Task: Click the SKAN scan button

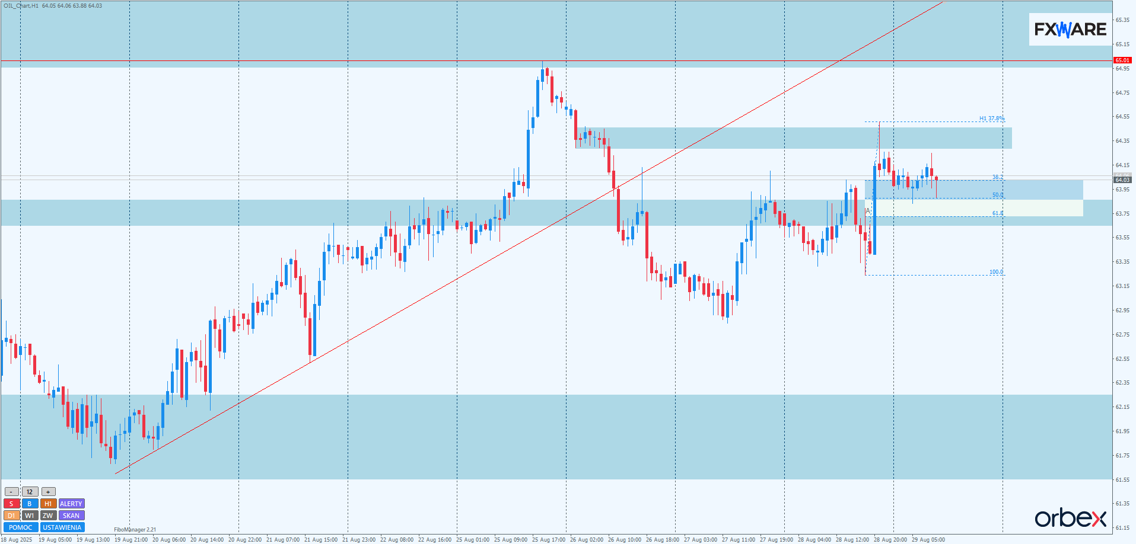Action: 71,516
